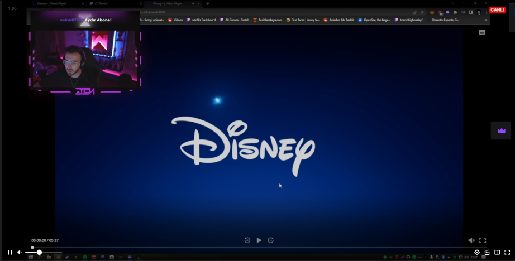The height and width of the screenshot is (261, 515).
Task: Open Disney+ subtitles and audio menu
Action: tap(482, 32)
